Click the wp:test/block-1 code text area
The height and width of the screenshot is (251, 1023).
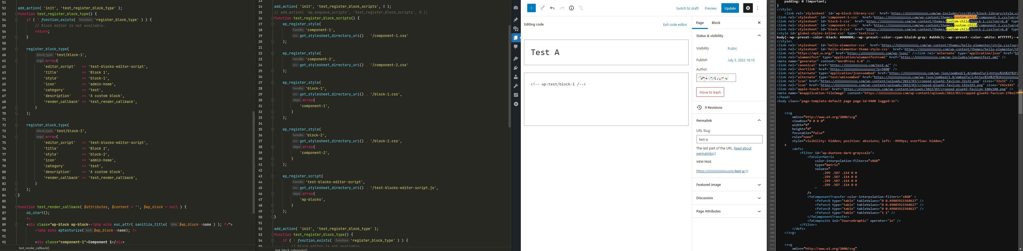click(606, 99)
